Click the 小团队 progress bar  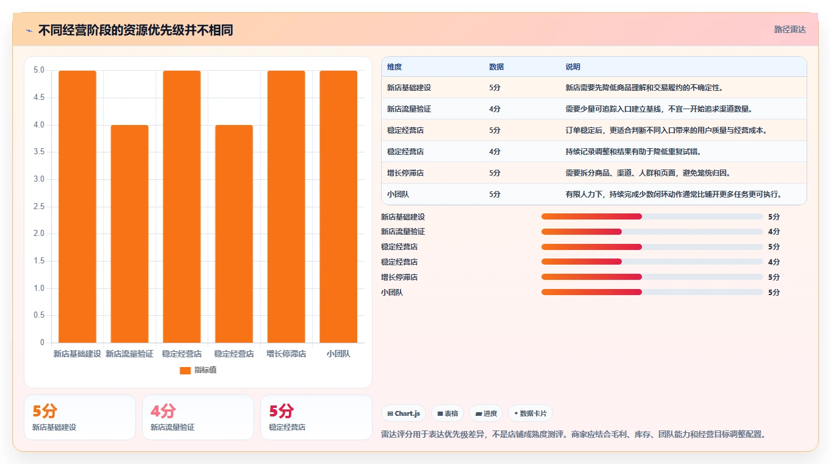pos(652,292)
